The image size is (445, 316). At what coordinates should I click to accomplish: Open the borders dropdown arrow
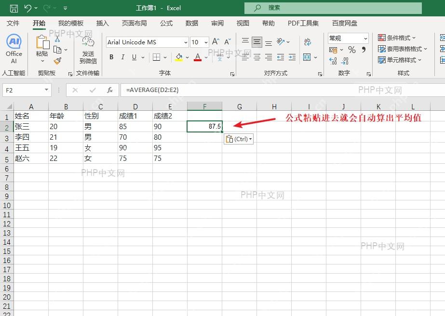pos(165,58)
